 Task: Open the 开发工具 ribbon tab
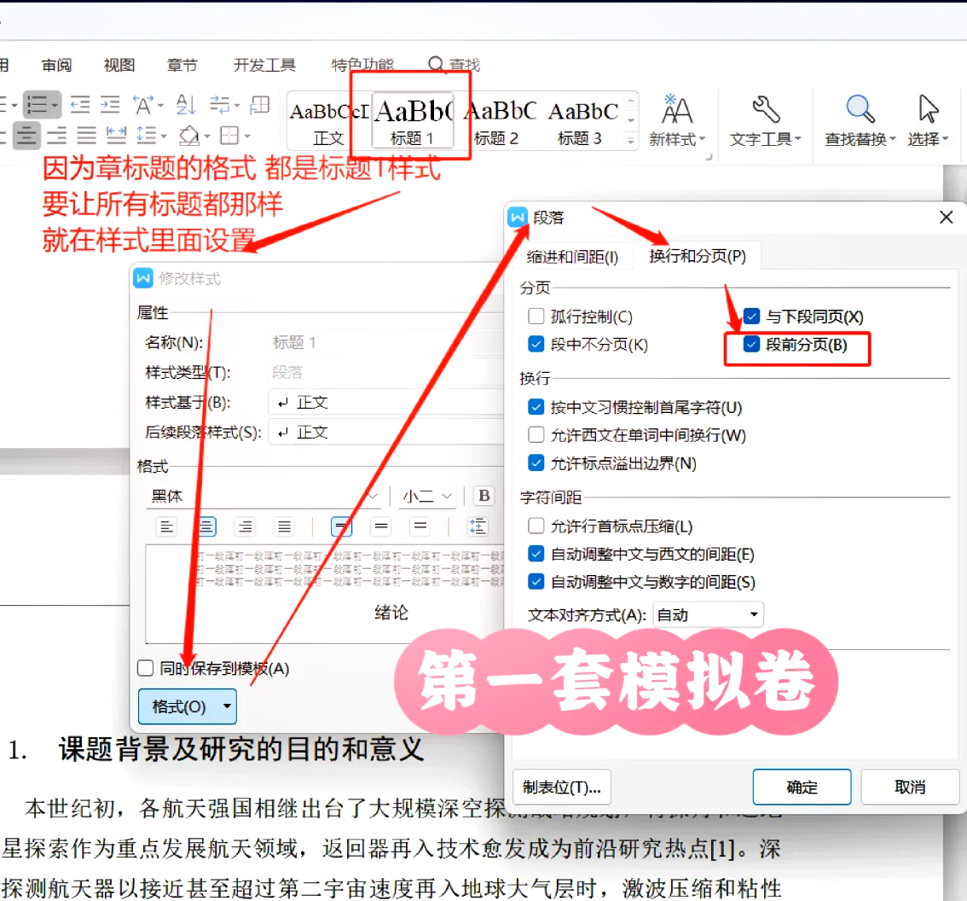pos(264,65)
